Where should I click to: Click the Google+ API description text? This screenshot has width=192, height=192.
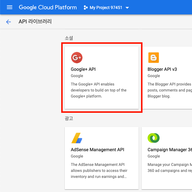99,90
